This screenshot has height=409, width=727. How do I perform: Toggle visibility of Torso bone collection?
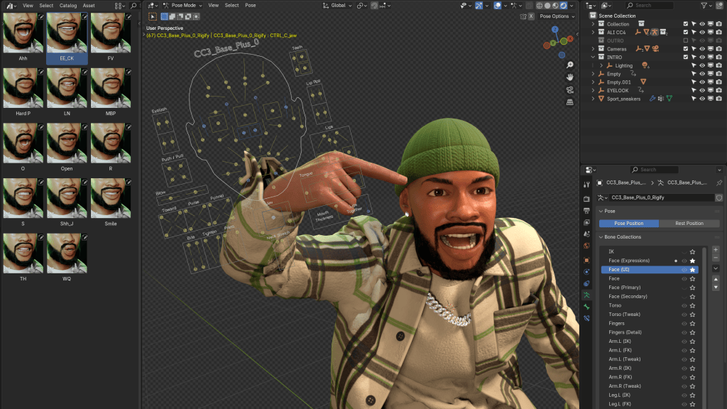pos(684,305)
